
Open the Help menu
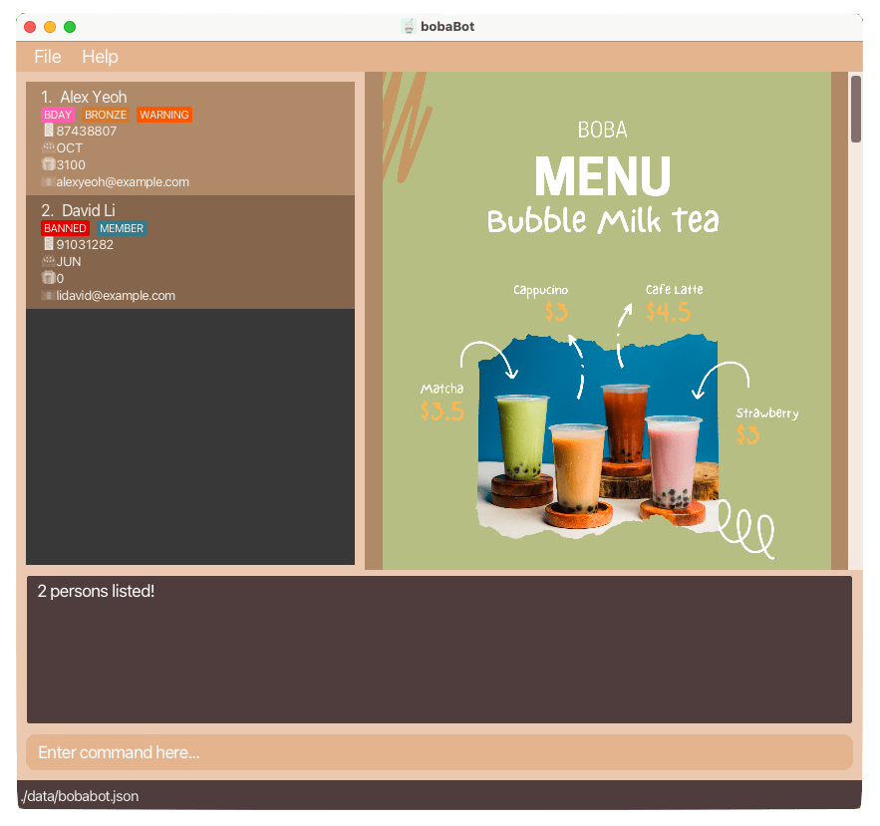pyautogui.click(x=100, y=57)
